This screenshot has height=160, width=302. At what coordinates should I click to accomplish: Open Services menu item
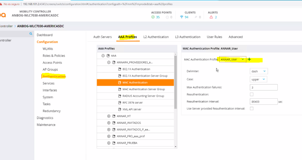(x=48, y=83)
